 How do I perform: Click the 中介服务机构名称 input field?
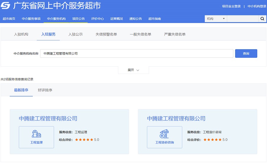pos(137,54)
